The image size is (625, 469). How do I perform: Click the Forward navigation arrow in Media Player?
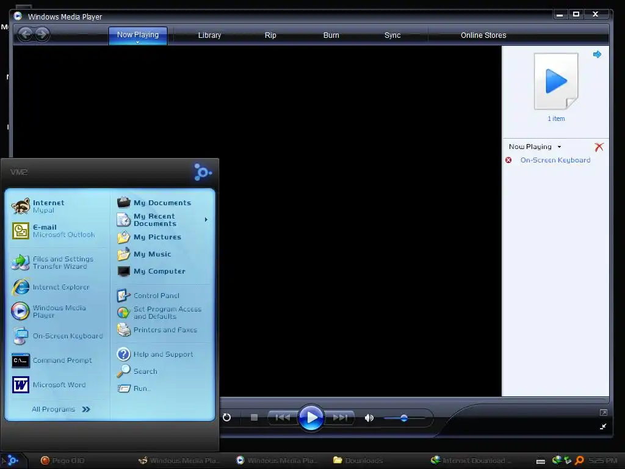42,34
